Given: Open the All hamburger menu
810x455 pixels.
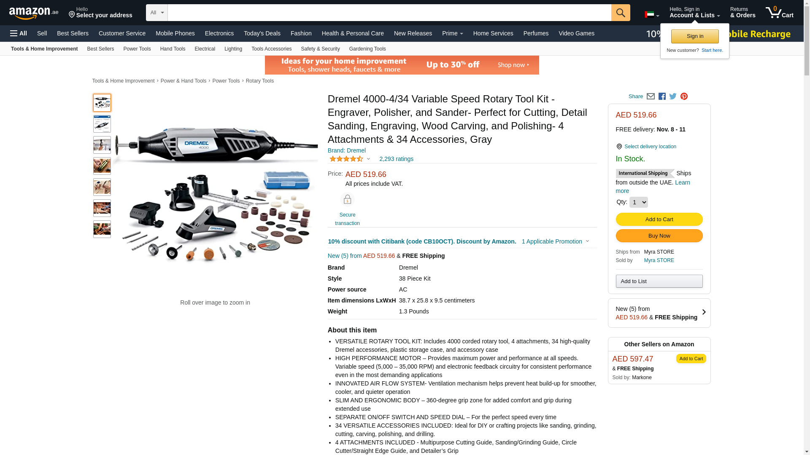Looking at the screenshot, I should coord(19,33).
